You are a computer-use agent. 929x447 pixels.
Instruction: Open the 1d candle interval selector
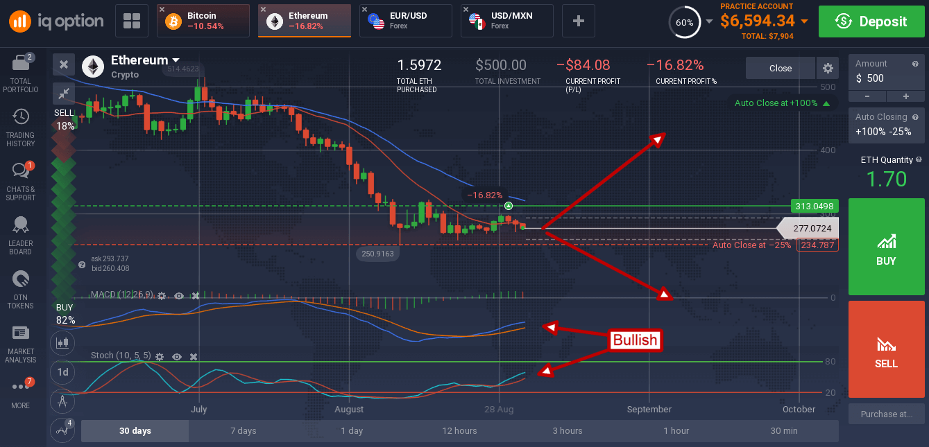click(x=63, y=371)
